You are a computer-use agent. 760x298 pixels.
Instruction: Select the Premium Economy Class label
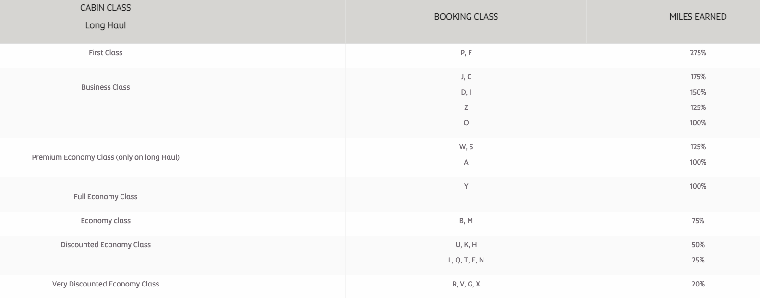coord(106,157)
